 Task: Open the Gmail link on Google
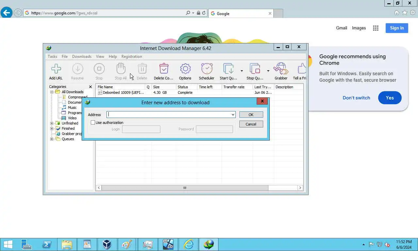342,28
